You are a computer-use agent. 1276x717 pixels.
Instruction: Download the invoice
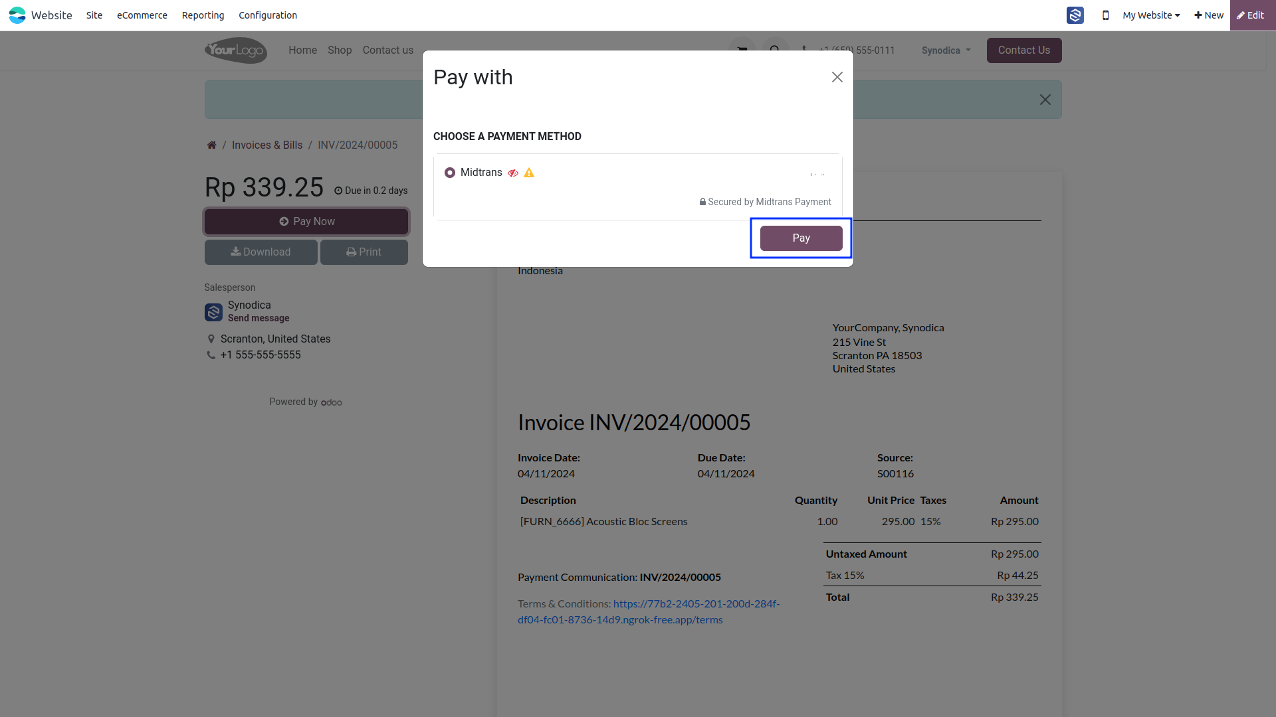click(261, 252)
